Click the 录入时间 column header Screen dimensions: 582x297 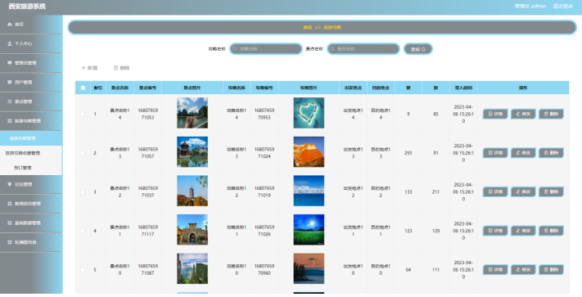pos(463,88)
